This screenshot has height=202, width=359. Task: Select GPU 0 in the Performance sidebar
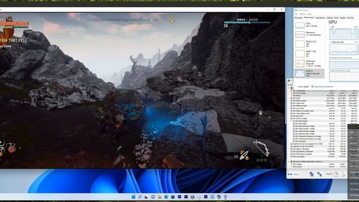(309, 74)
